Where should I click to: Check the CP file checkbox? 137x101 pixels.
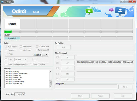coord(57,68)
